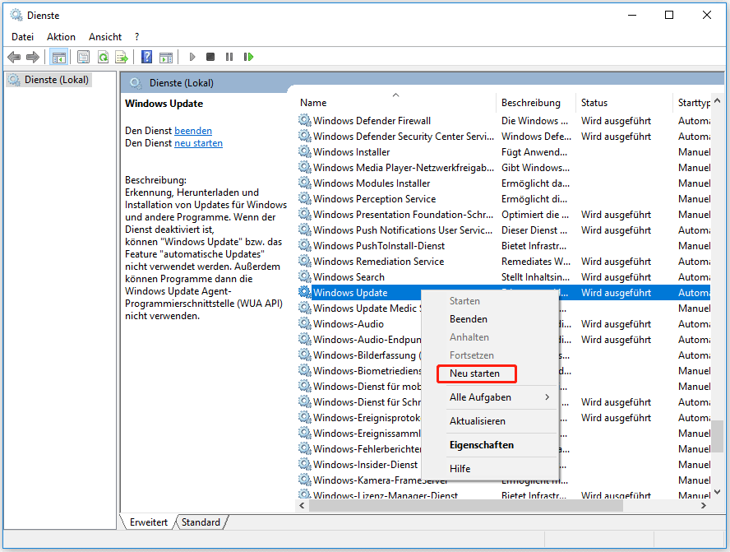Click the vertical scrollbar up arrow
This screenshot has height=552, width=730.
(x=717, y=100)
